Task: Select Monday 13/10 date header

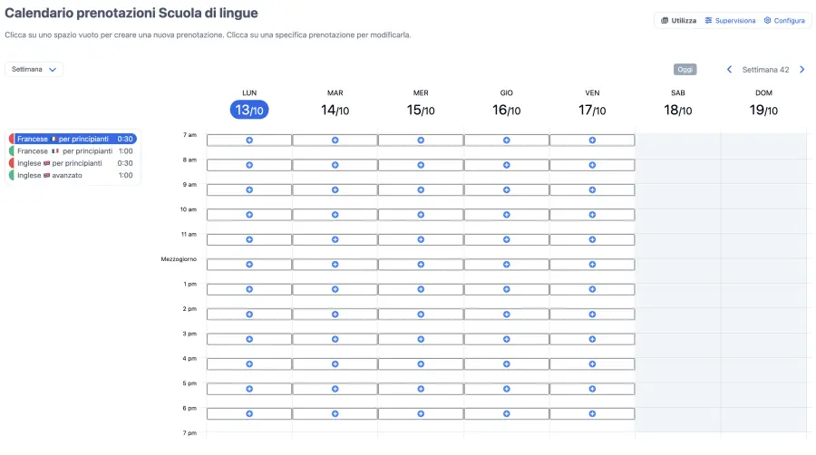Action: (x=249, y=110)
